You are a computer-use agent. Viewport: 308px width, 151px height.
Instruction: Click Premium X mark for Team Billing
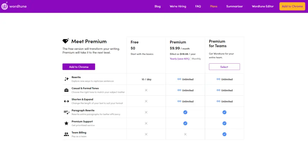coord(185,134)
